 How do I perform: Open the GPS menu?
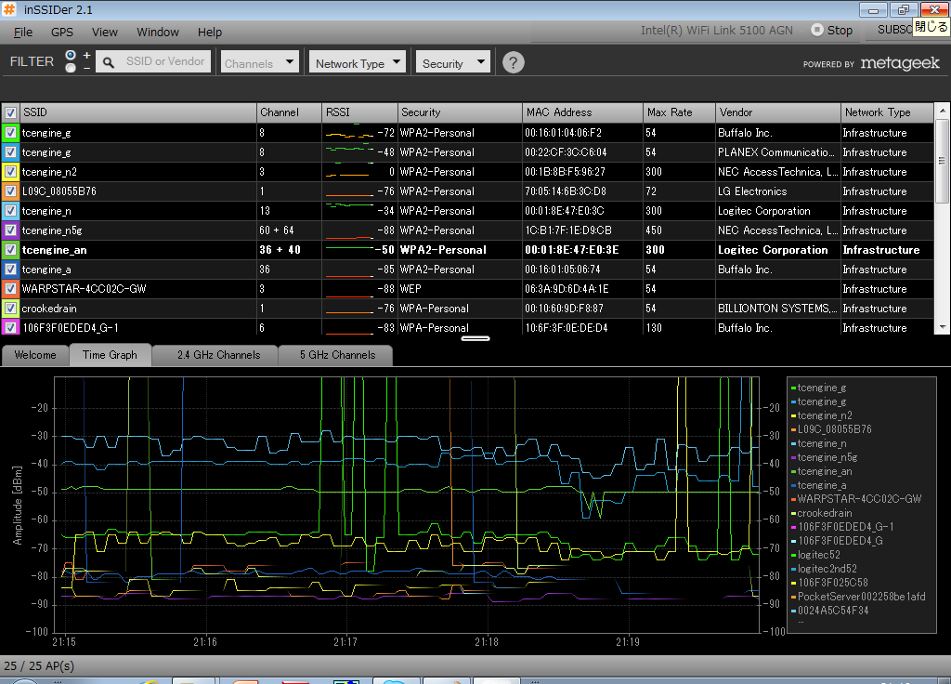62,32
